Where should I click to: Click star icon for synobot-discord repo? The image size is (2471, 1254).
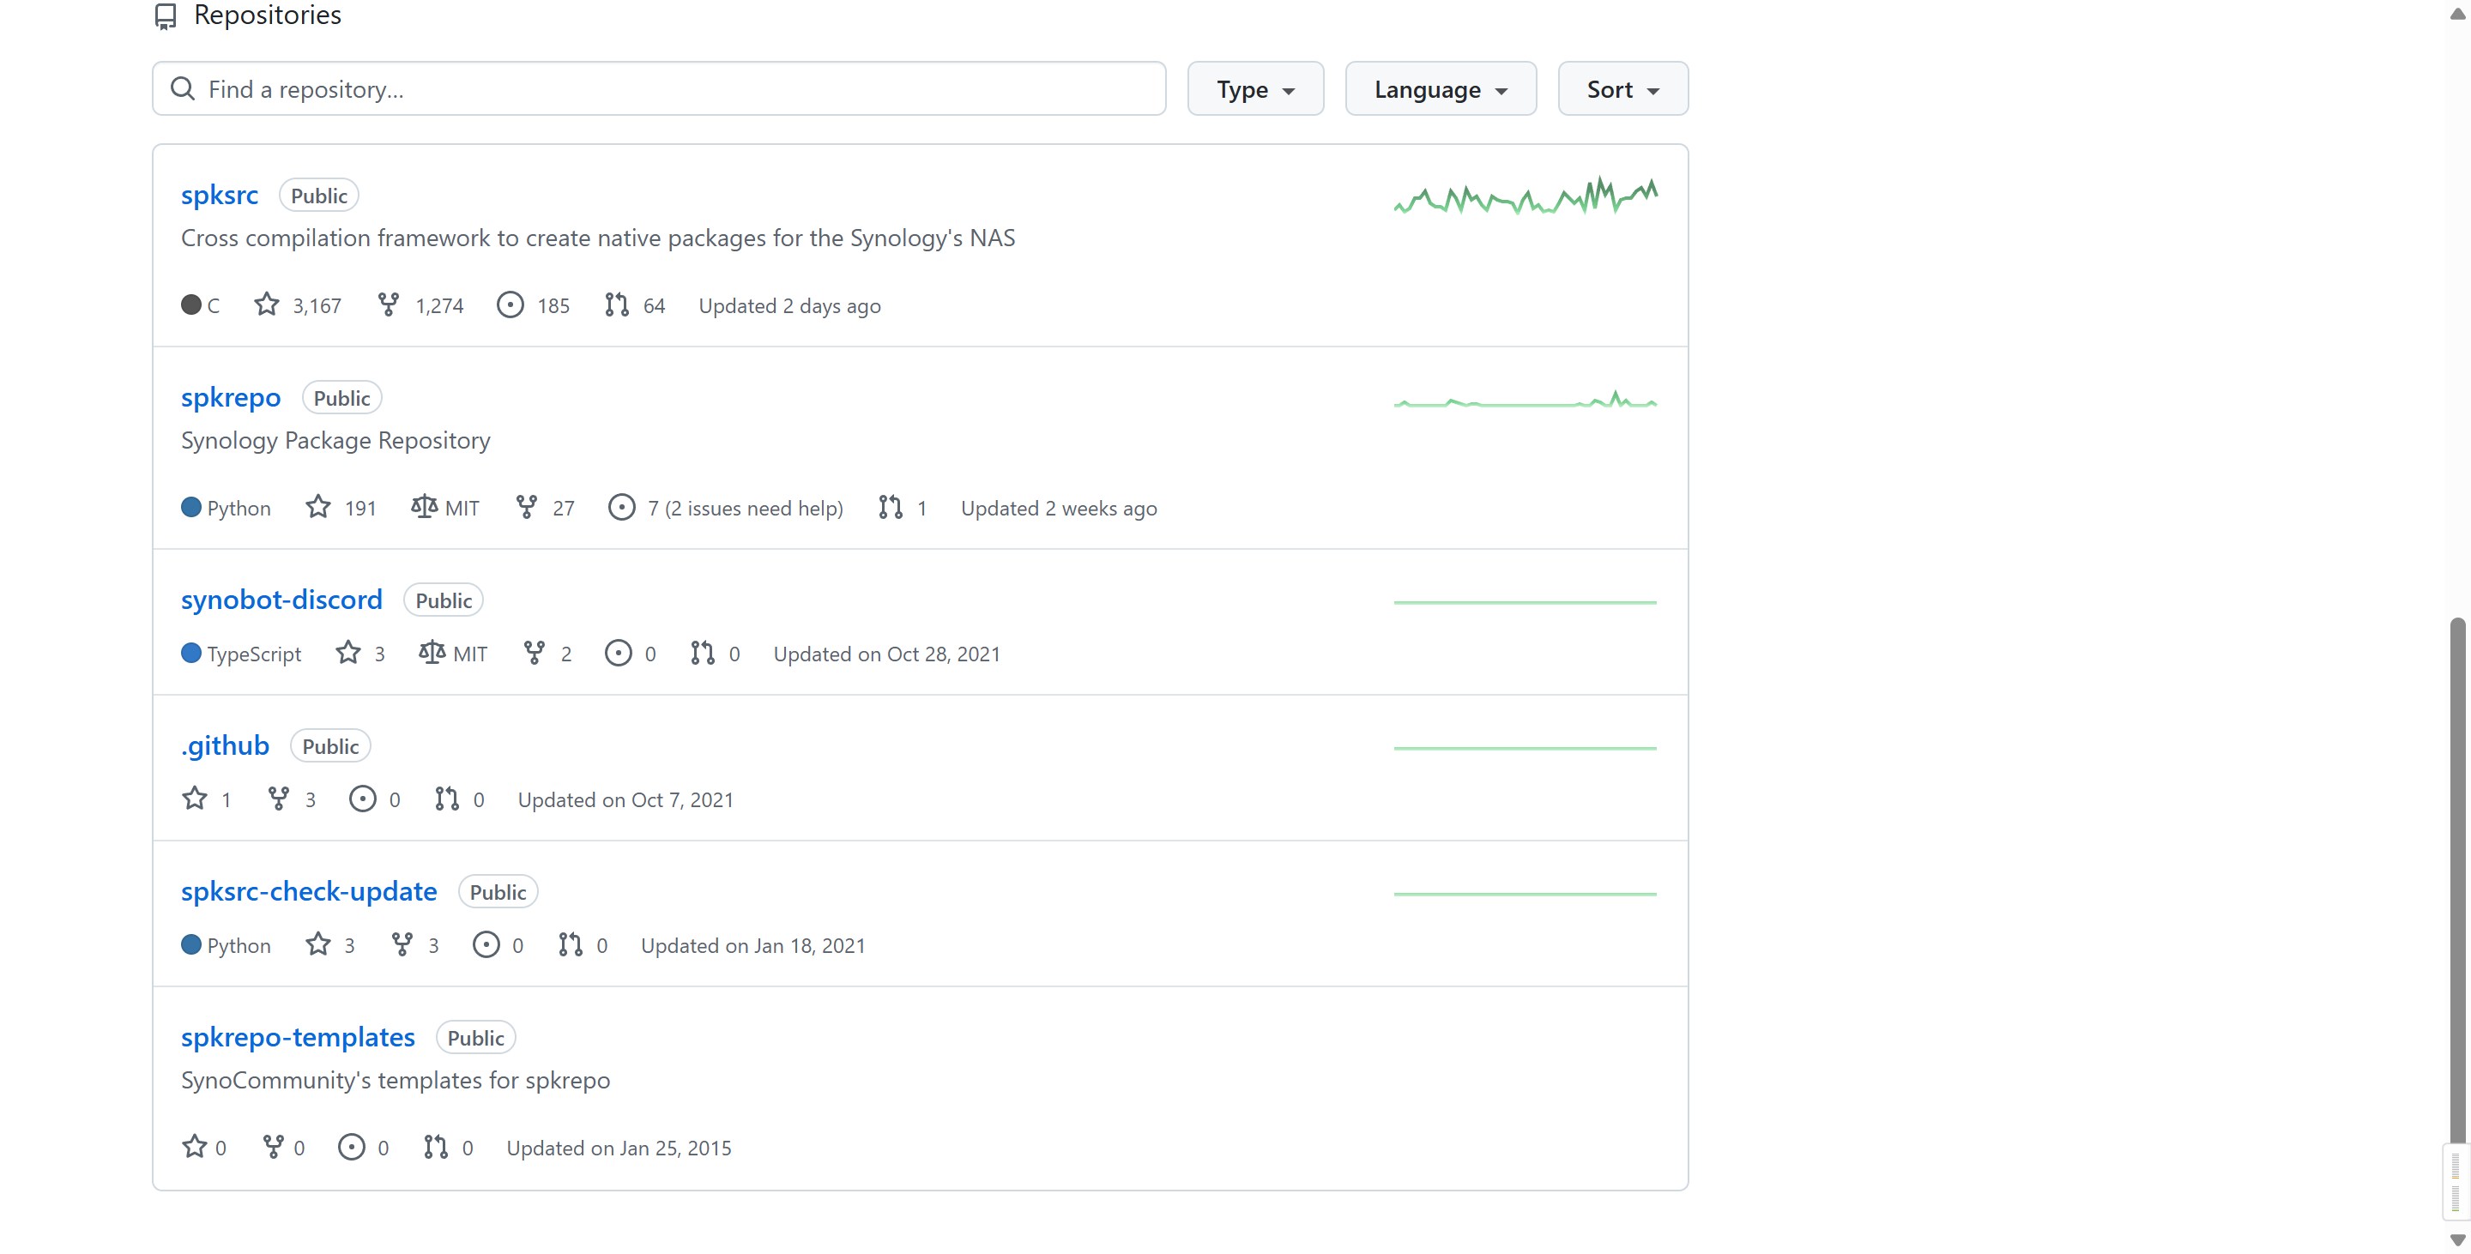point(348,653)
